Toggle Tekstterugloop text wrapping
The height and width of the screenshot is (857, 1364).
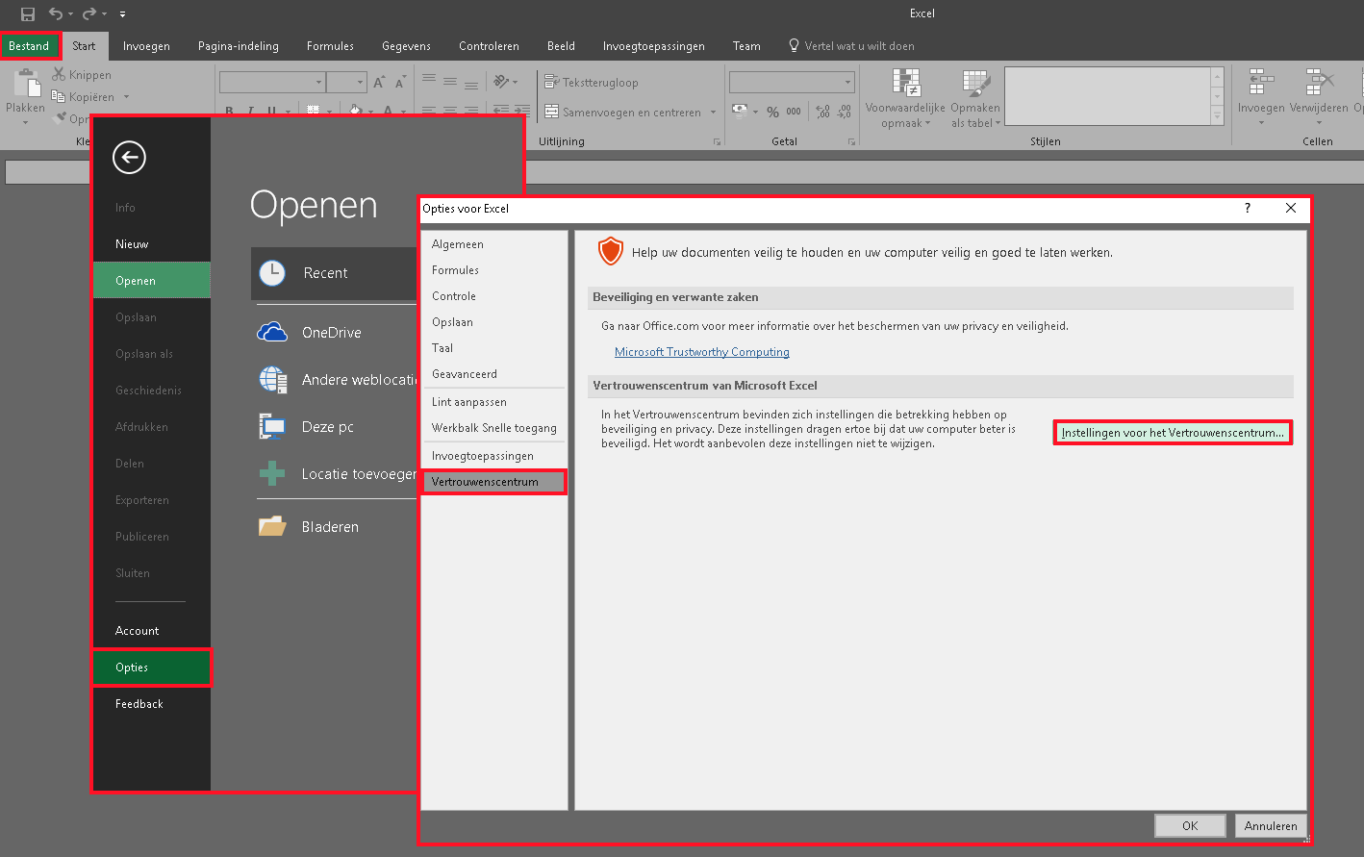(591, 83)
